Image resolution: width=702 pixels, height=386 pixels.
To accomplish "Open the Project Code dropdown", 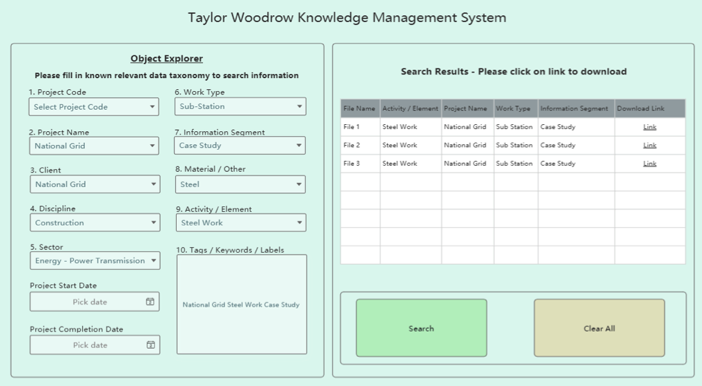I will (94, 107).
